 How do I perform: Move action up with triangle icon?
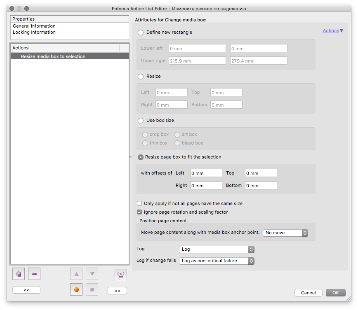click(76, 273)
